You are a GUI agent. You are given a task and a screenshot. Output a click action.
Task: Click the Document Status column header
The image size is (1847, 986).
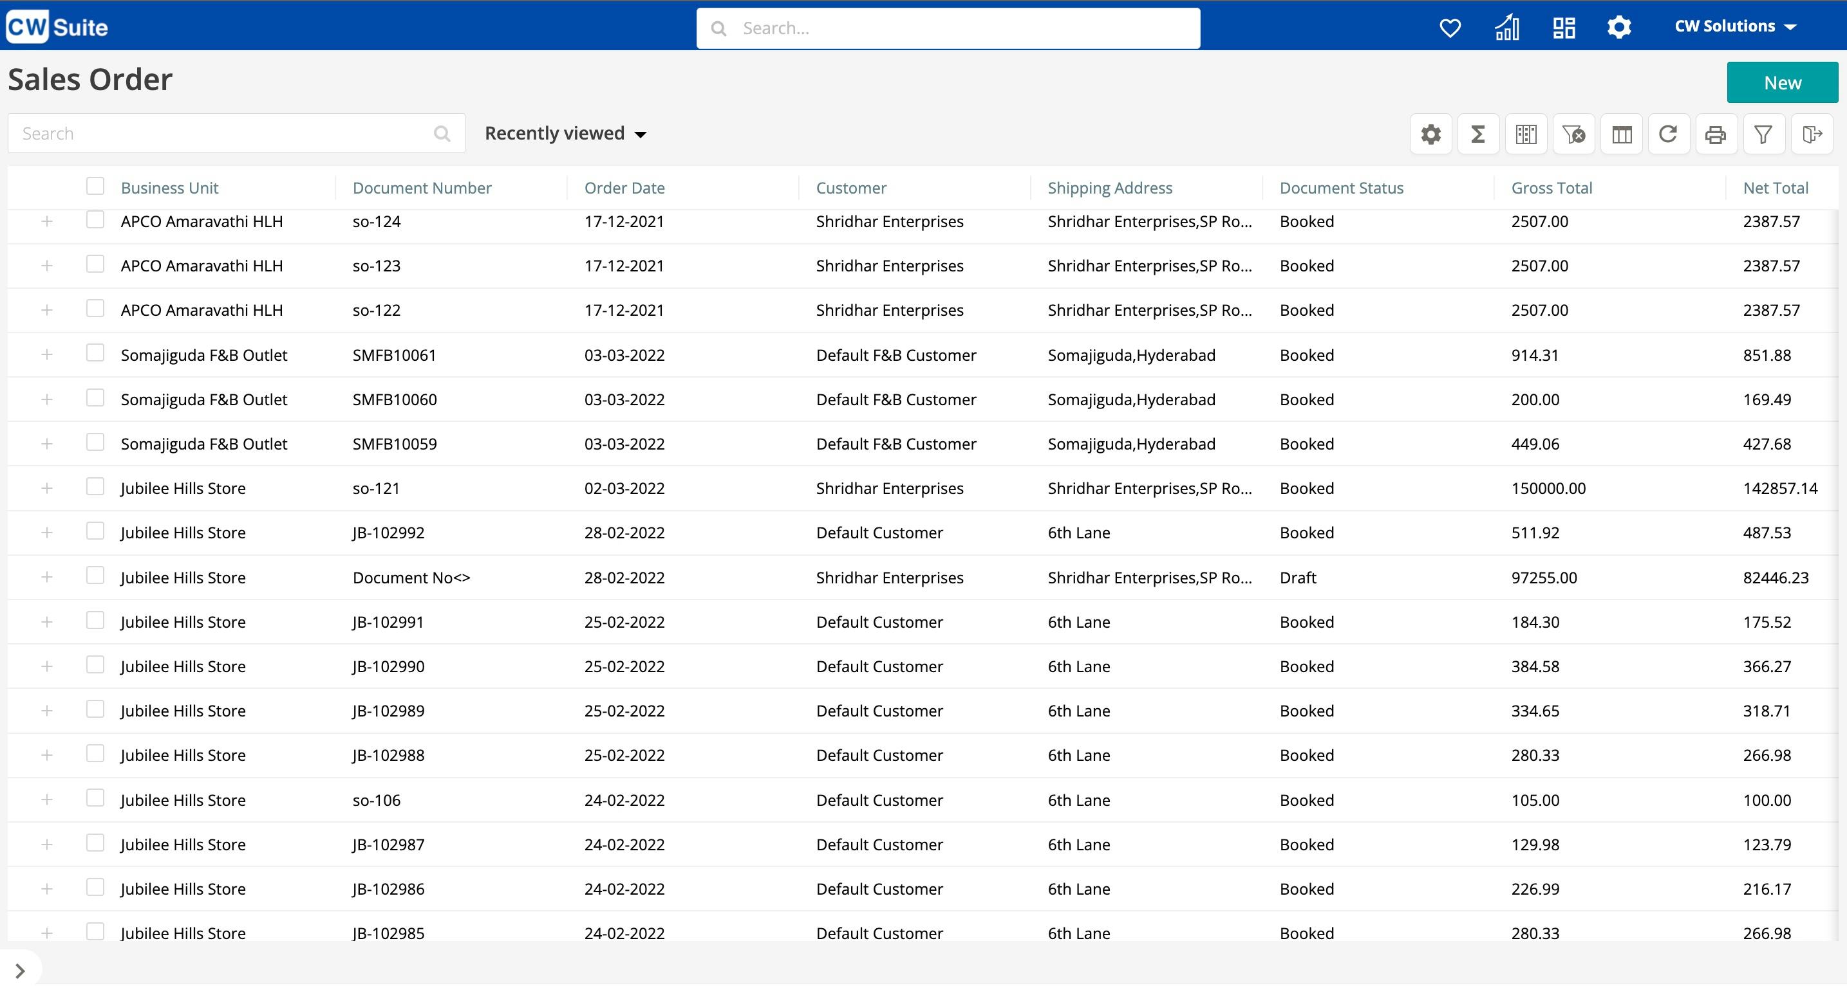point(1341,187)
